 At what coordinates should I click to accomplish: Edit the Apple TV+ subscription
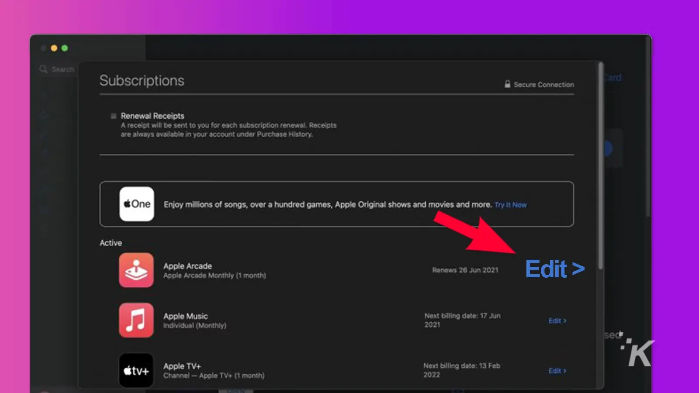tap(557, 371)
